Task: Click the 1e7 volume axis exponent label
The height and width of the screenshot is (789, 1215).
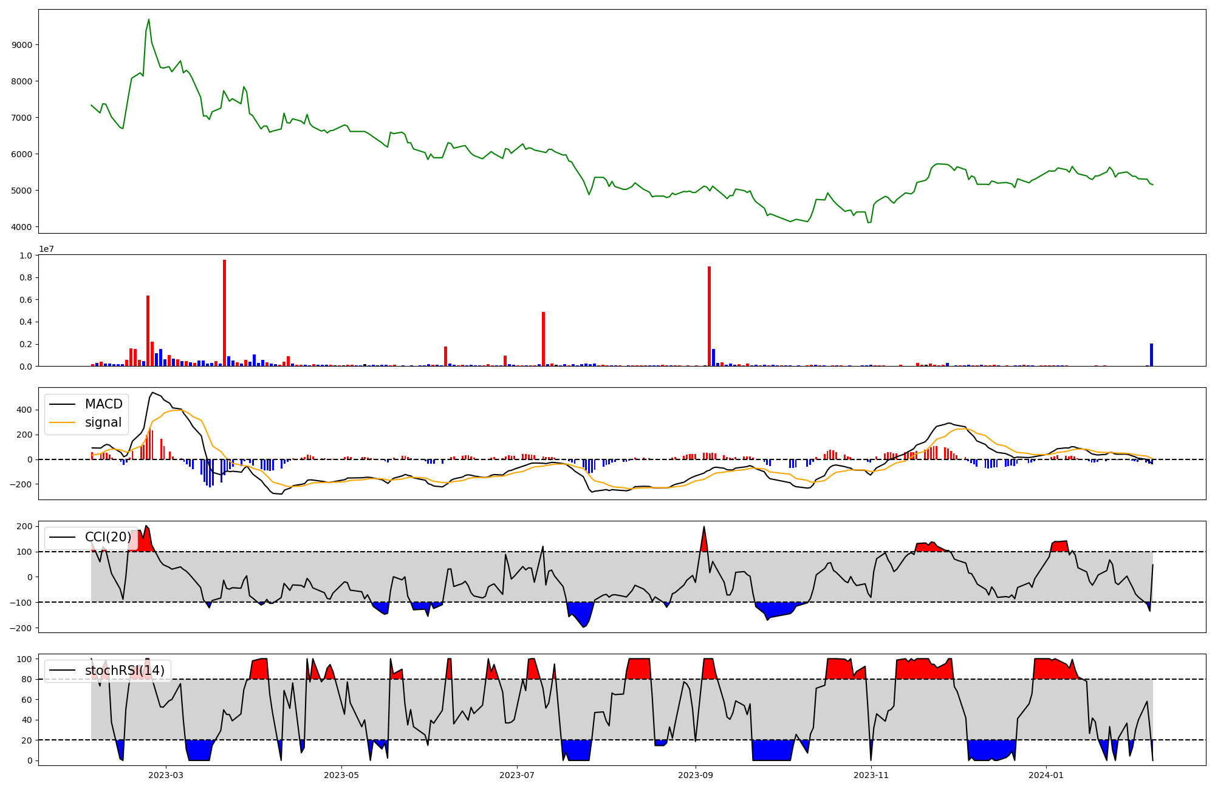Action: (x=47, y=249)
